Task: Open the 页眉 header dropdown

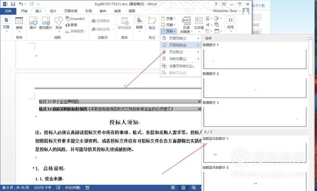Action: pos(168,19)
